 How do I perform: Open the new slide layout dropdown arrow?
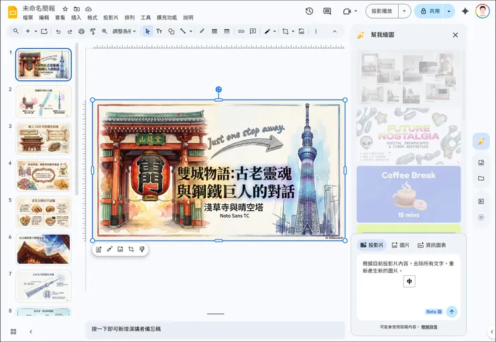36,31
